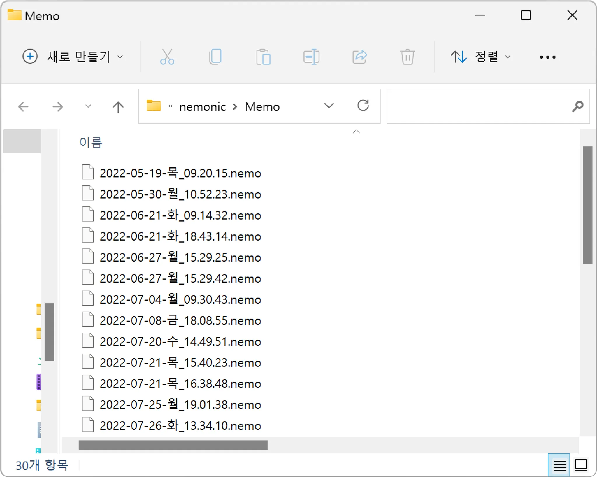Click the nemonic breadcrumb segment
The image size is (597, 477).
point(202,107)
